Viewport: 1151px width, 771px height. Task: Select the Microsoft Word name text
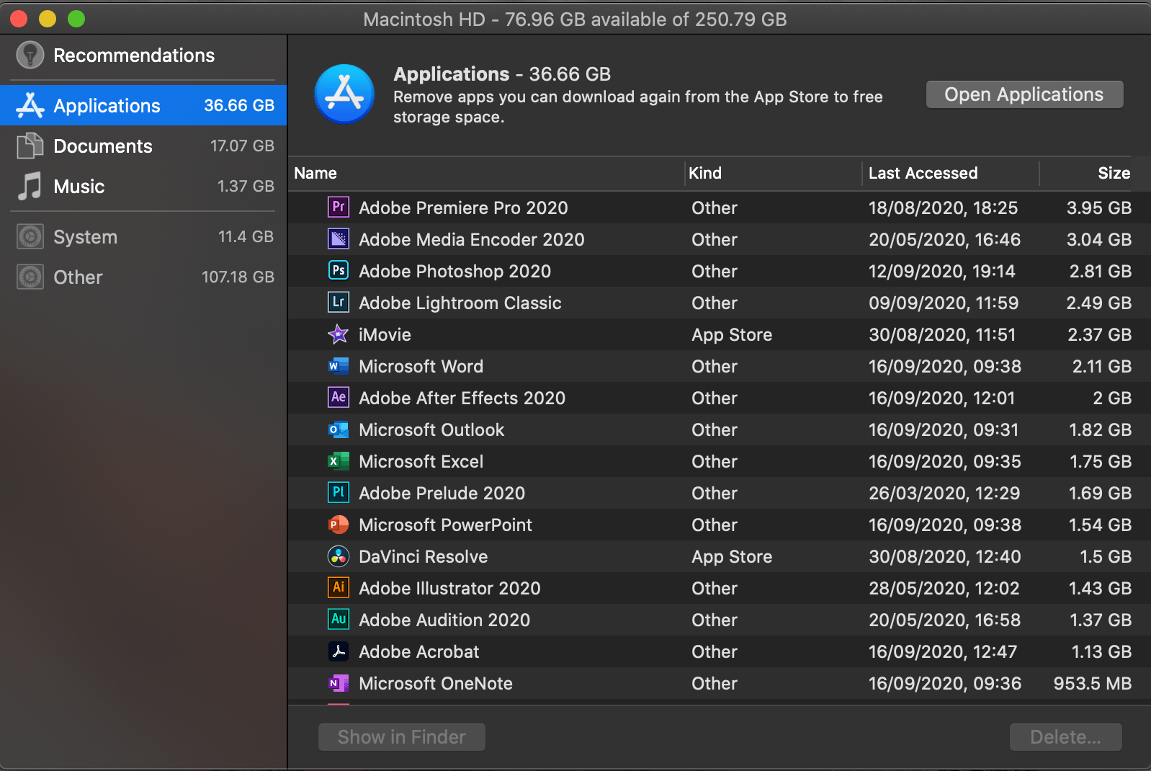pyautogui.click(x=421, y=366)
